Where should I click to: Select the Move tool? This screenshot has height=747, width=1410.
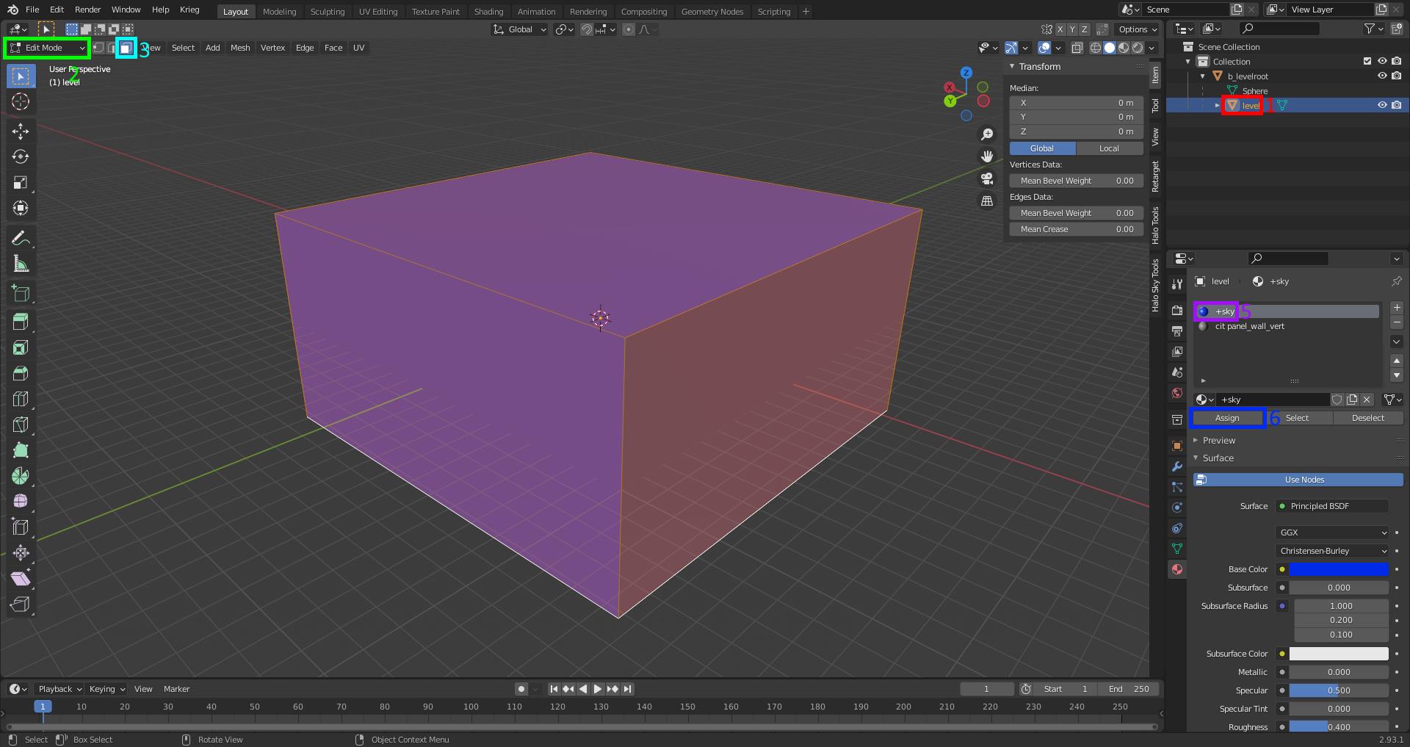pyautogui.click(x=21, y=131)
